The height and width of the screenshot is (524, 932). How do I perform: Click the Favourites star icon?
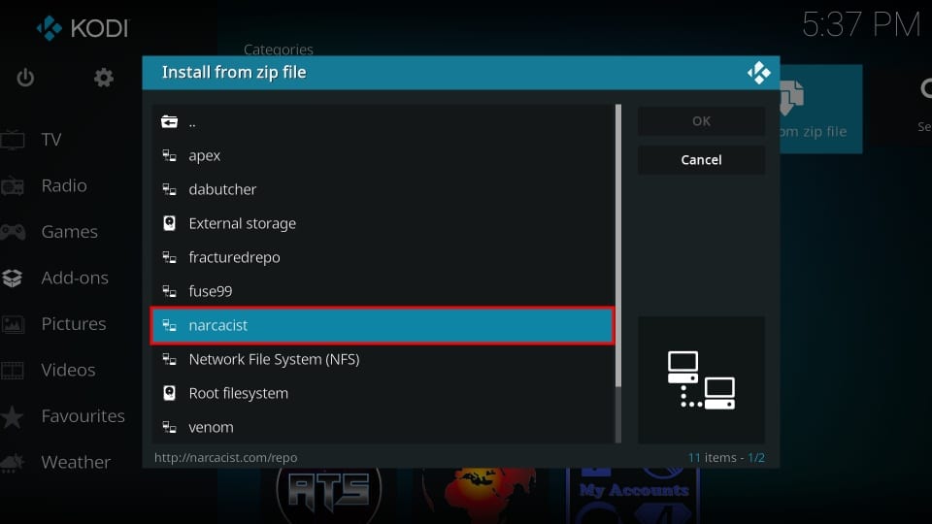[x=12, y=416]
